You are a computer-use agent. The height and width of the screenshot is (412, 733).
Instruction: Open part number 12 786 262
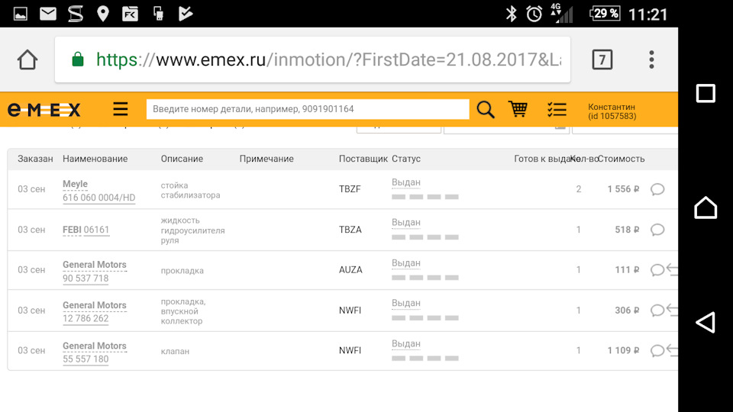[86, 319]
